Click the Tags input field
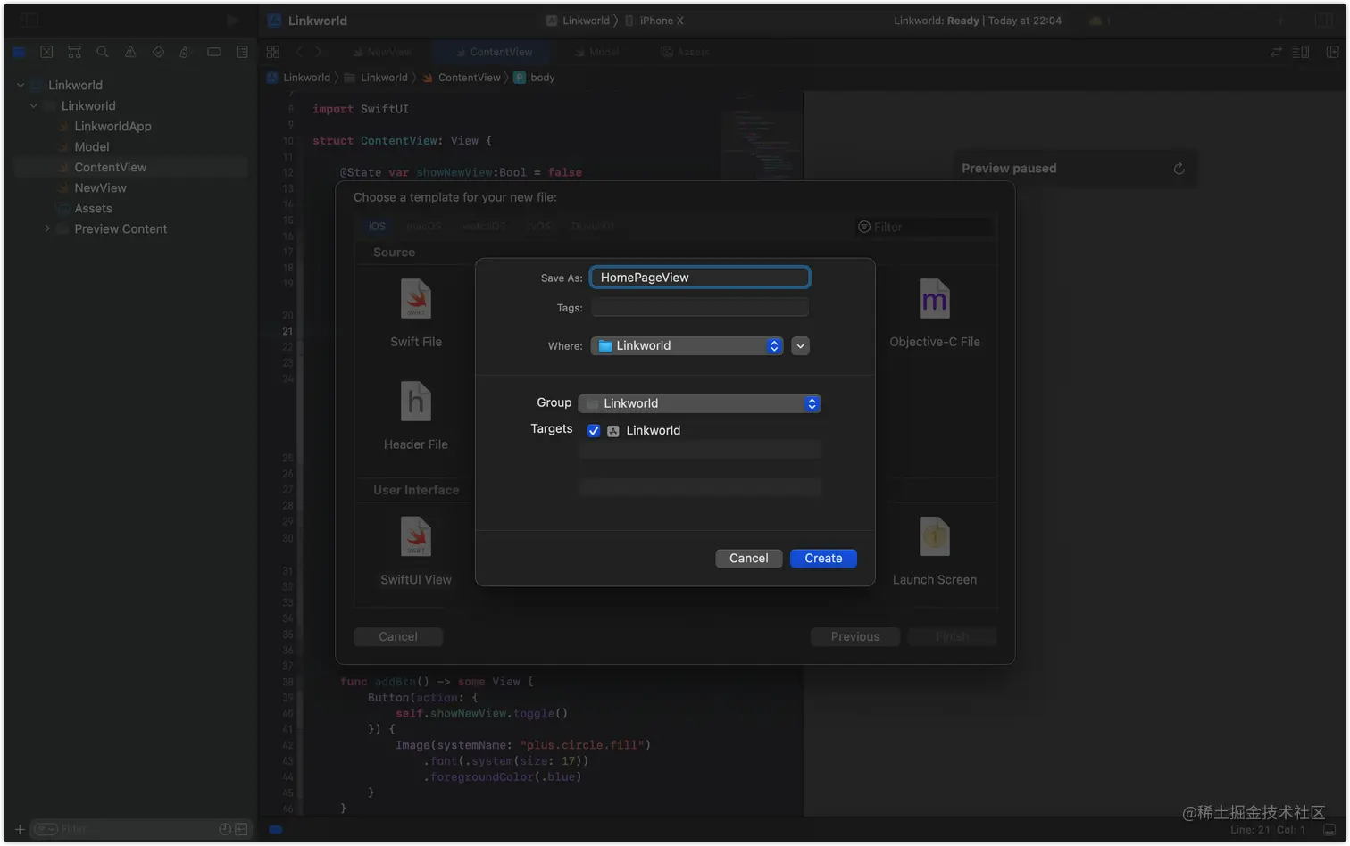1350x846 pixels. (700, 307)
